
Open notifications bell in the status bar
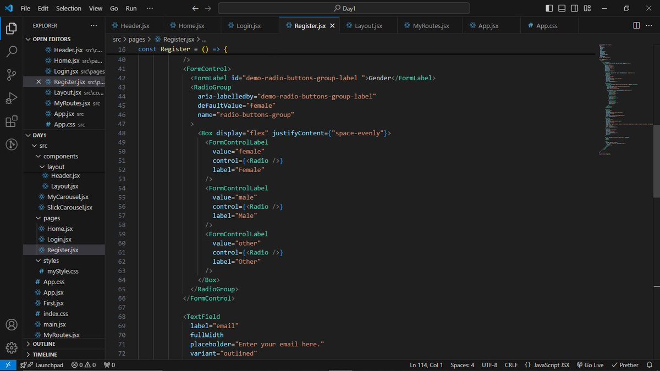coord(651,364)
